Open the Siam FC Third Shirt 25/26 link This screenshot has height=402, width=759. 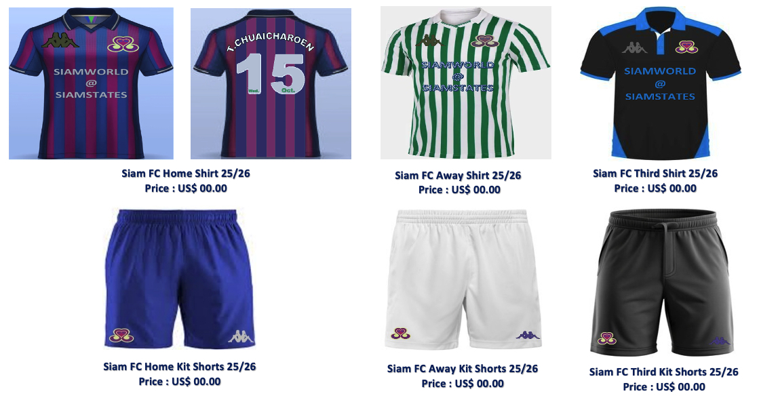tap(655, 173)
